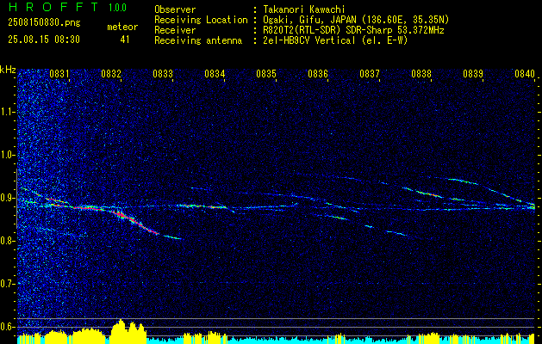
Task: Click the observer name Takanori Kawachi
Action: point(302,9)
